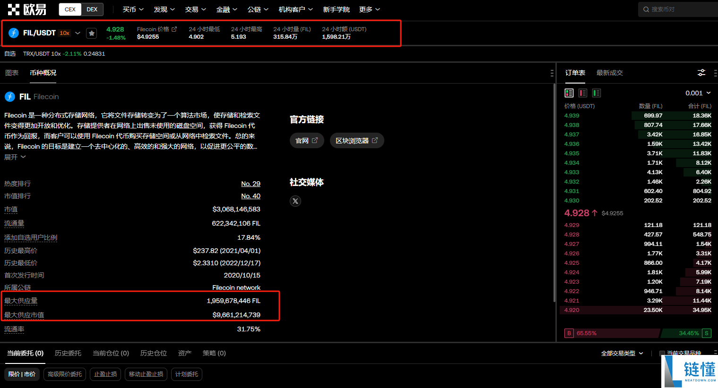Open the 当前仓位 (0) tab
This screenshot has width=718, height=388.
coord(111,353)
